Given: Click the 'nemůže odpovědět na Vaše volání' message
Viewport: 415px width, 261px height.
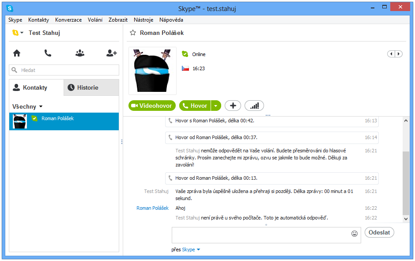Looking at the screenshot, I should click(x=261, y=158).
